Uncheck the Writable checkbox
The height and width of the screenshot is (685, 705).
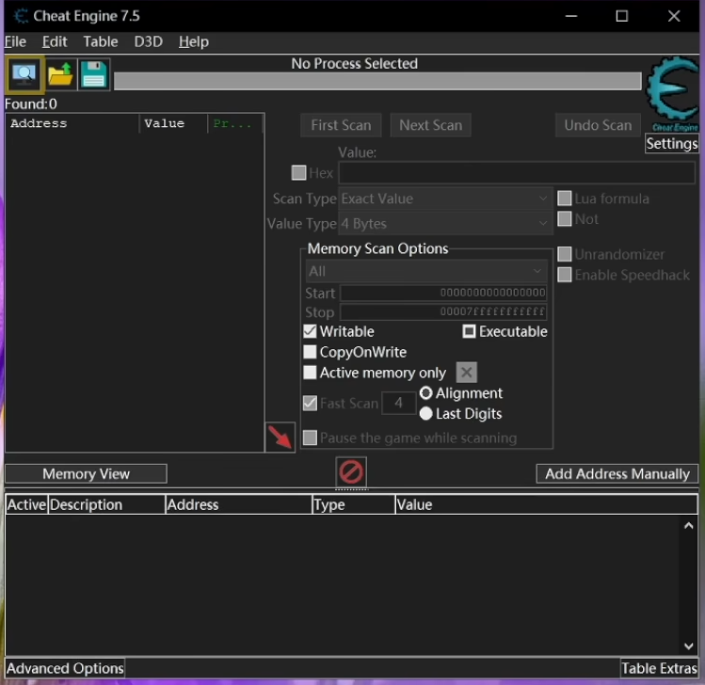(310, 331)
